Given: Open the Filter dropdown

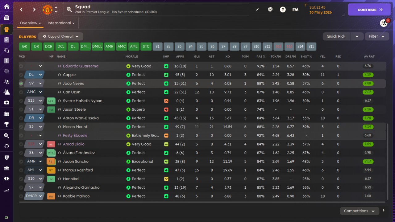Looking at the screenshot, I should point(376,36).
